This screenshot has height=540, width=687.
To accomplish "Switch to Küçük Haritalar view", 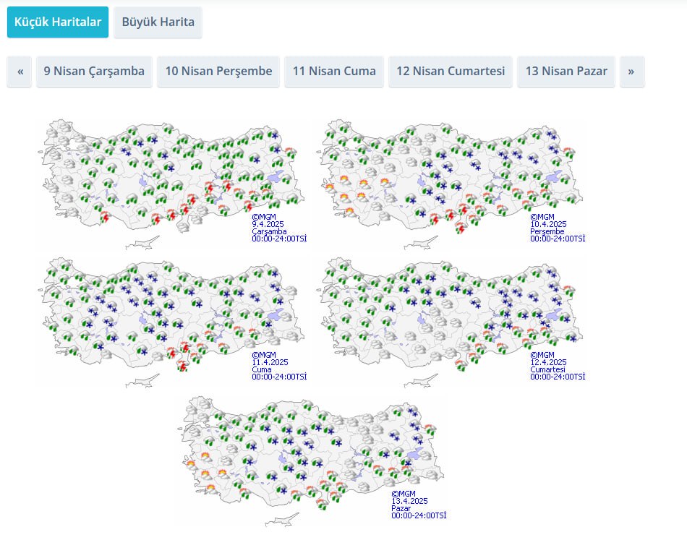I will click(58, 22).
